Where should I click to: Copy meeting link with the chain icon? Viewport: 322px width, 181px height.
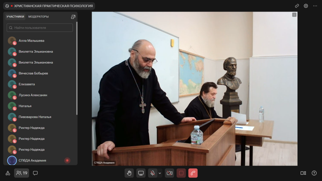(297, 6)
